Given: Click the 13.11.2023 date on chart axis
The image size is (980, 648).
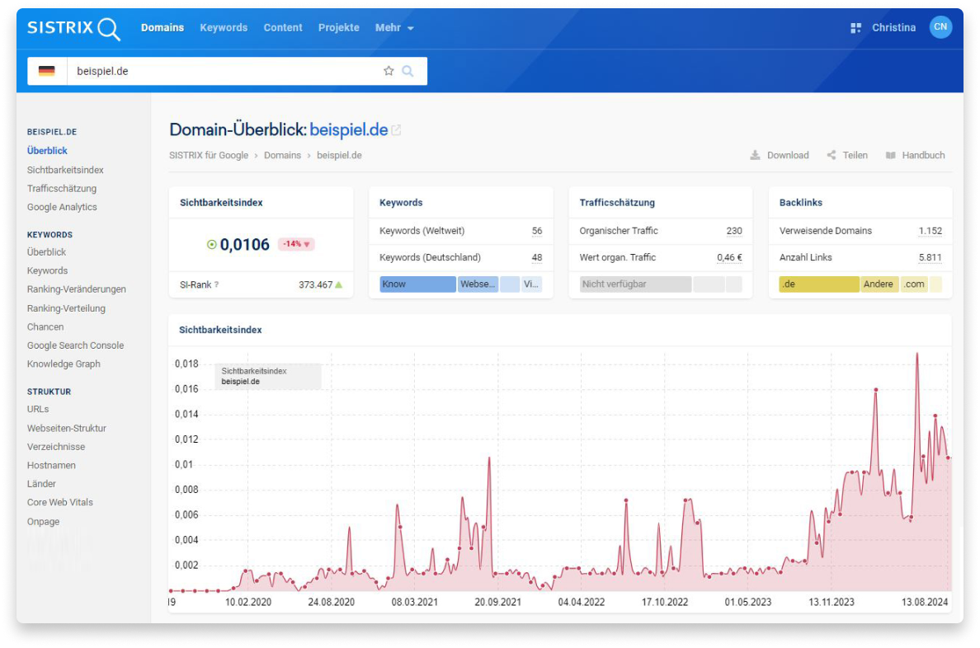Looking at the screenshot, I should (832, 603).
